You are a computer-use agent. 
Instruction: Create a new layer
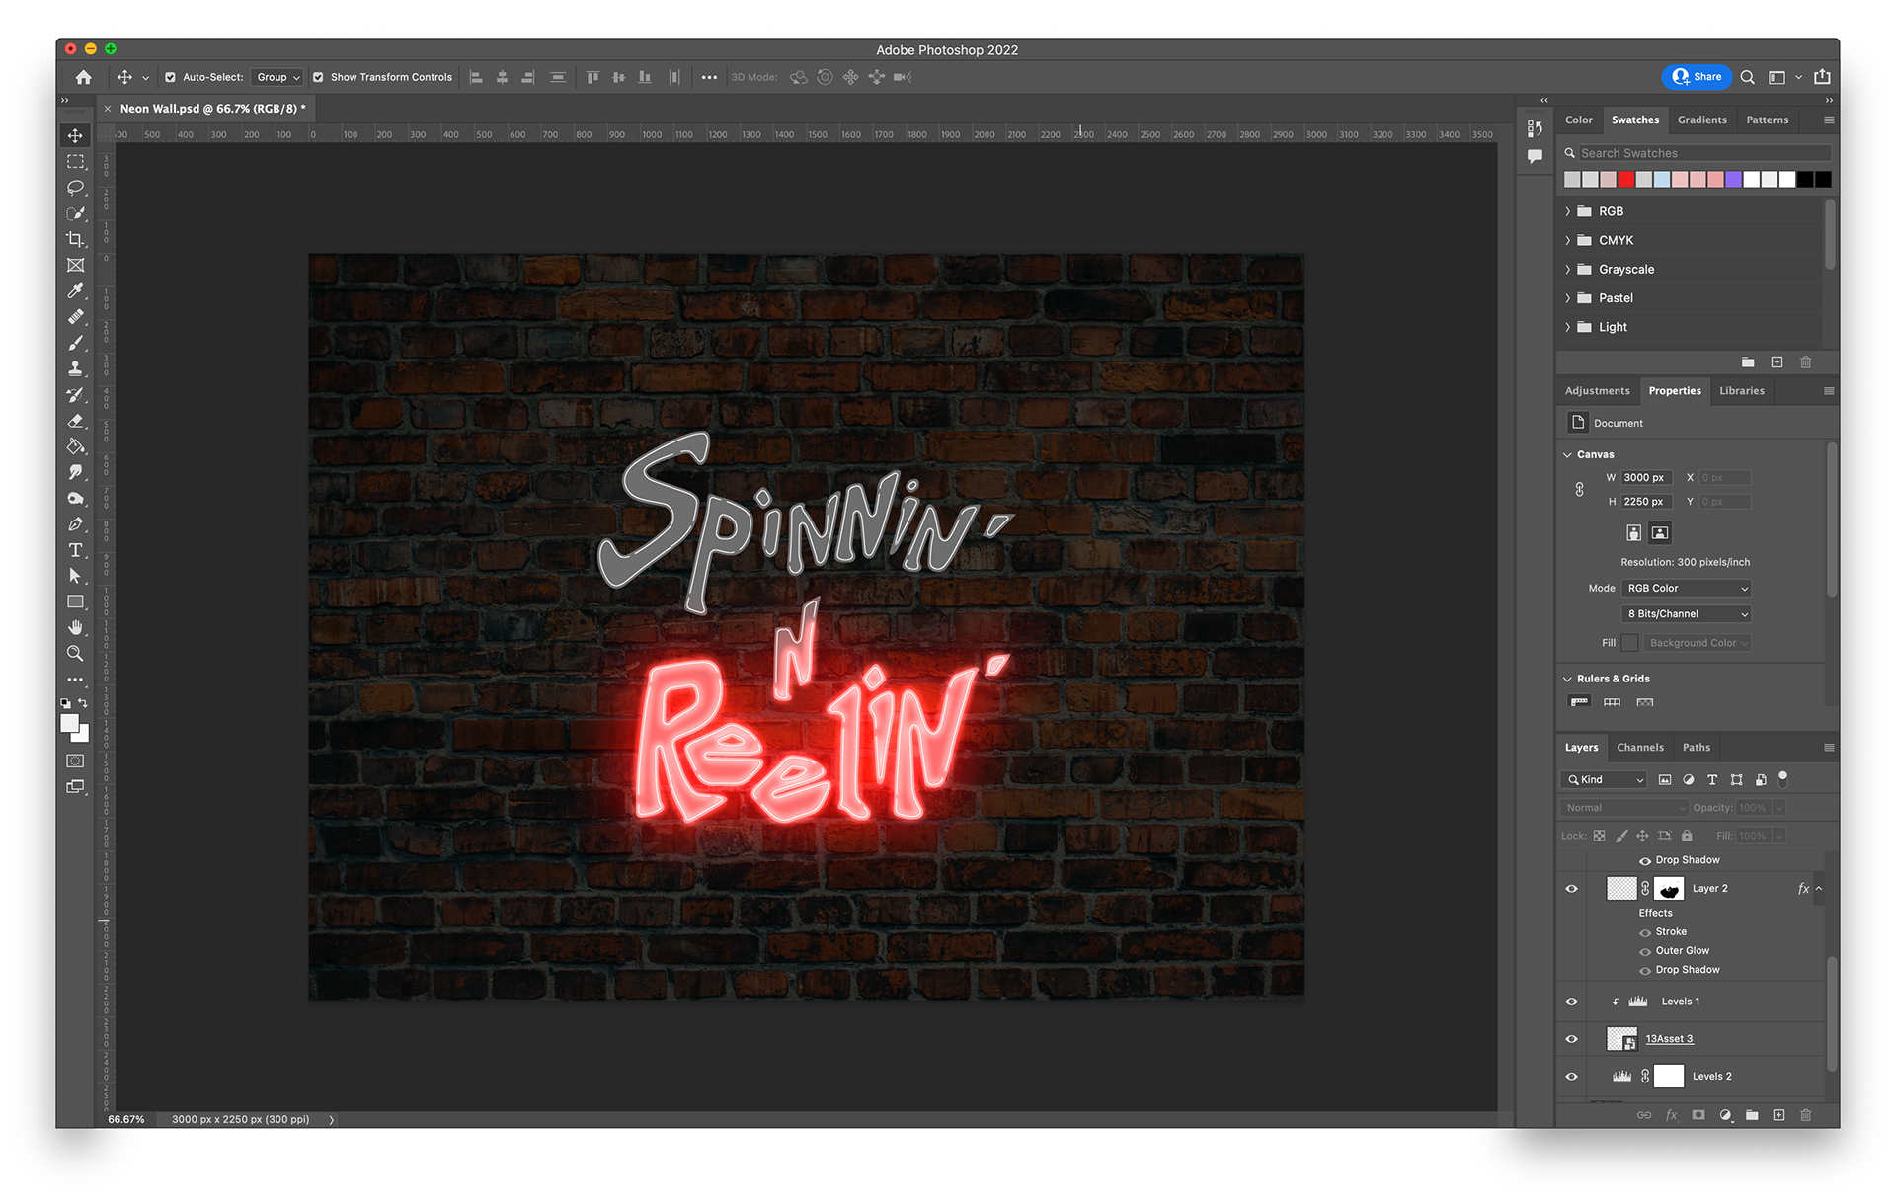1779,1115
